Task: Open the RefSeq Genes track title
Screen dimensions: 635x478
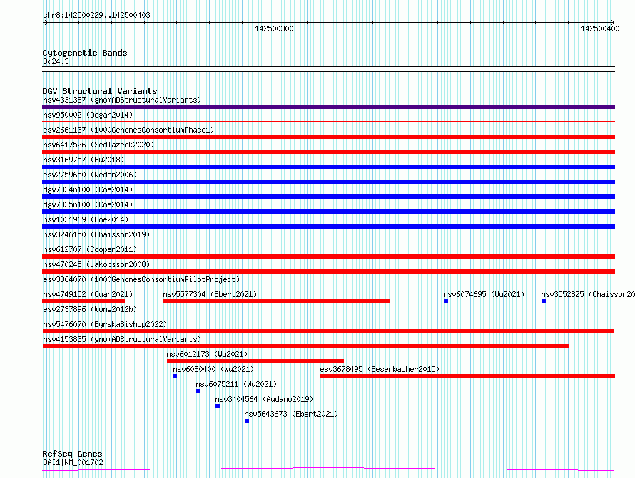Action: [x=72, y=454]
